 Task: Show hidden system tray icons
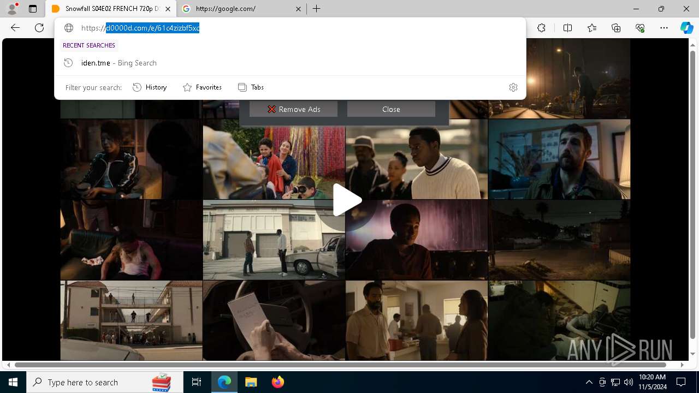(x=589, y=382)
